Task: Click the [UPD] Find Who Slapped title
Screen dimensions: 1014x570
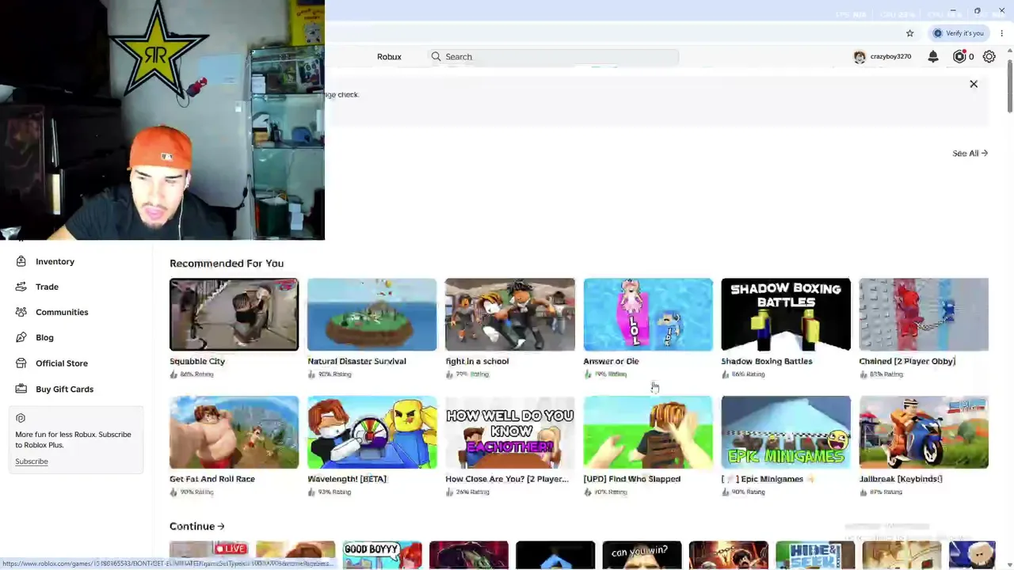Action: [632, 479]
